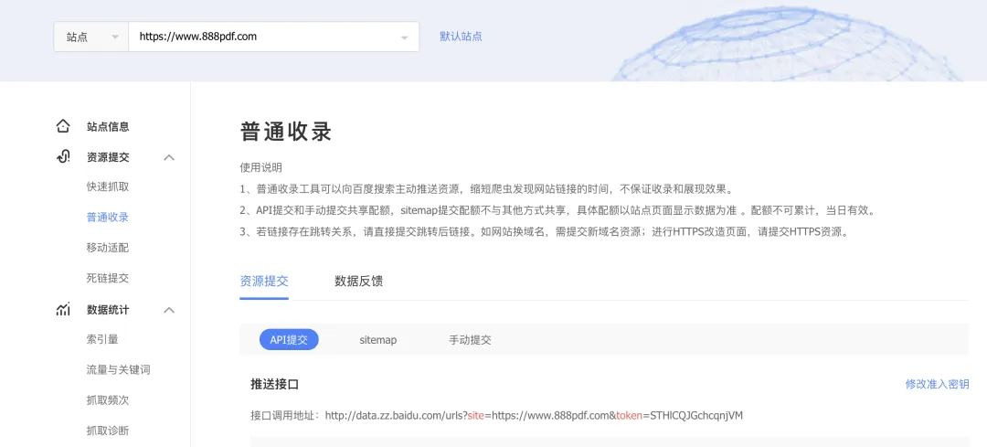Open 索引量 in the sidebar
This screenshot has height=447, width=987.
tap(102, 339)
